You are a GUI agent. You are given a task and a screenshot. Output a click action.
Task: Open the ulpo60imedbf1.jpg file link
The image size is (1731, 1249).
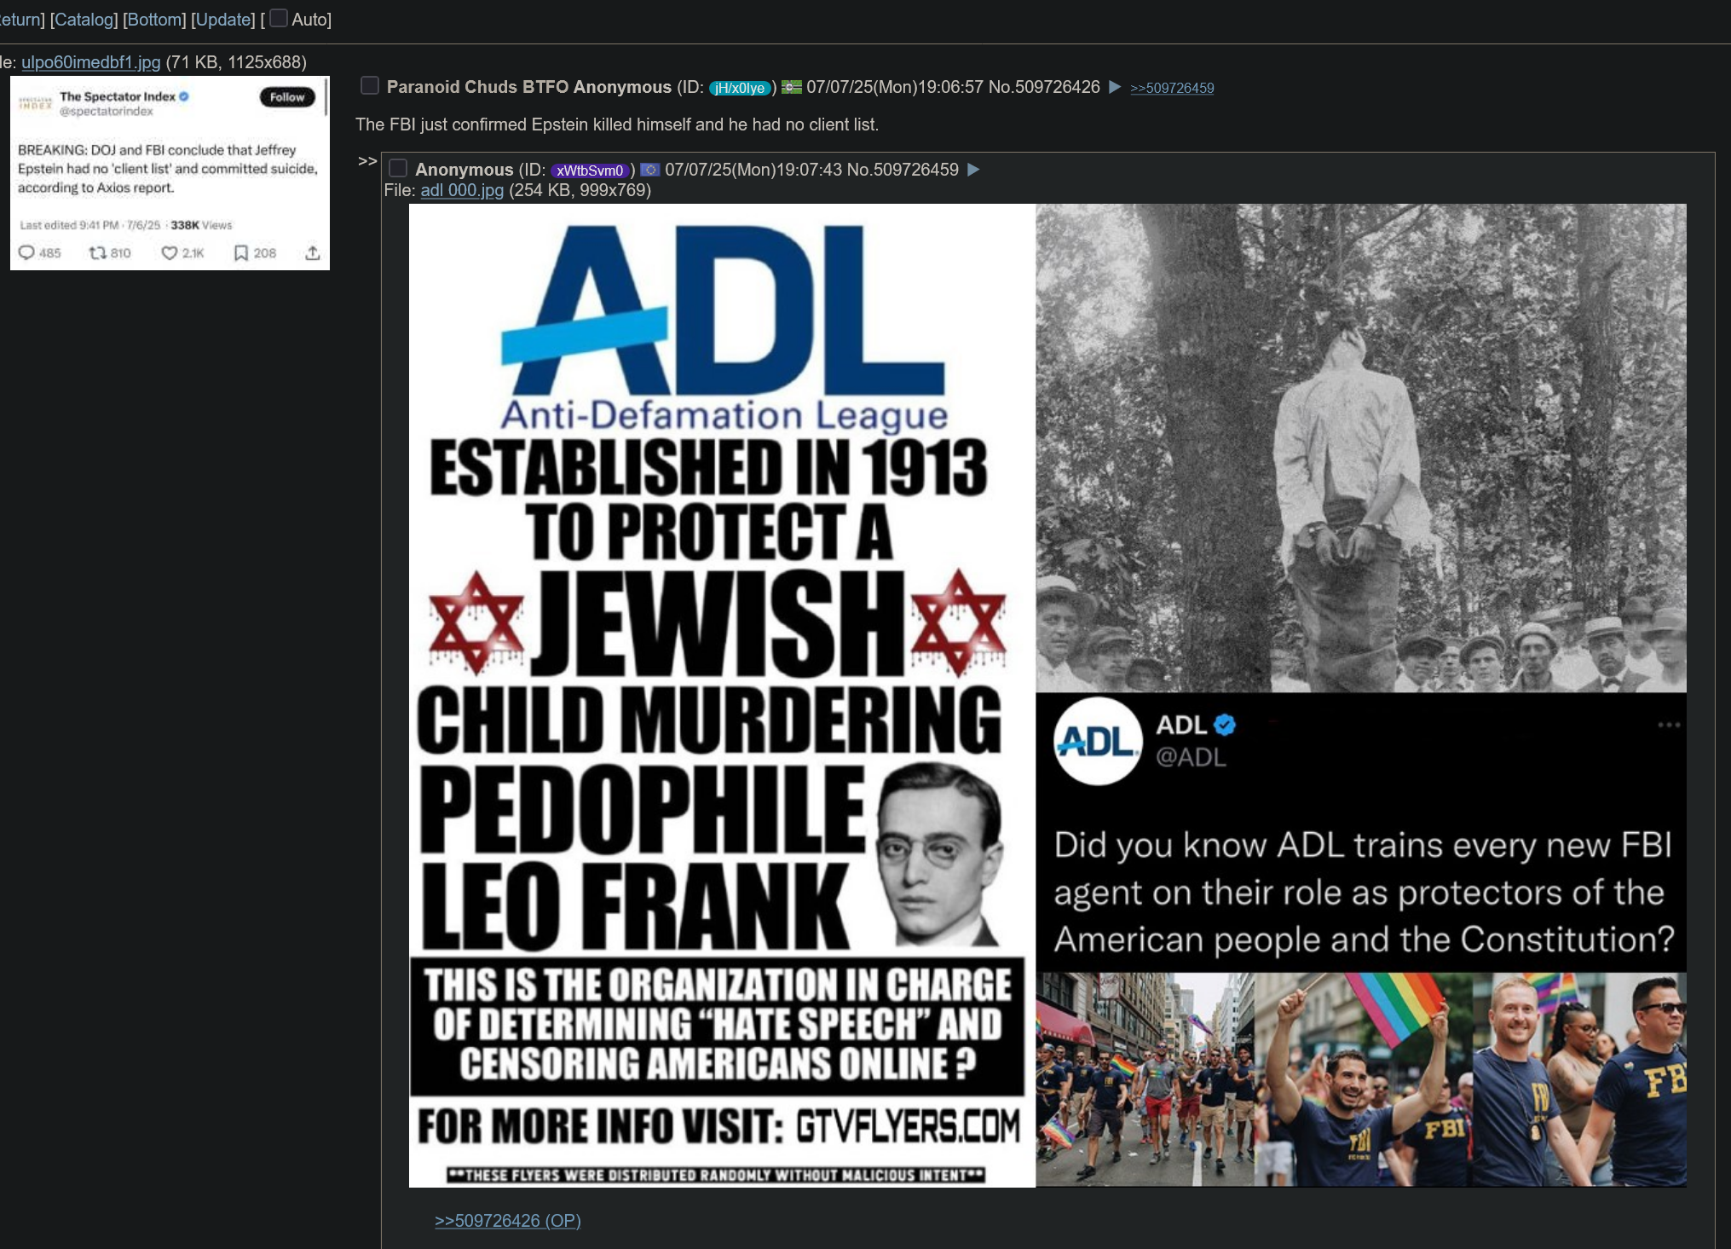pos(90,62)
